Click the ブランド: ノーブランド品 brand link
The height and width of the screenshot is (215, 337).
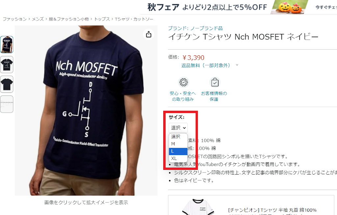pos(195,28)
